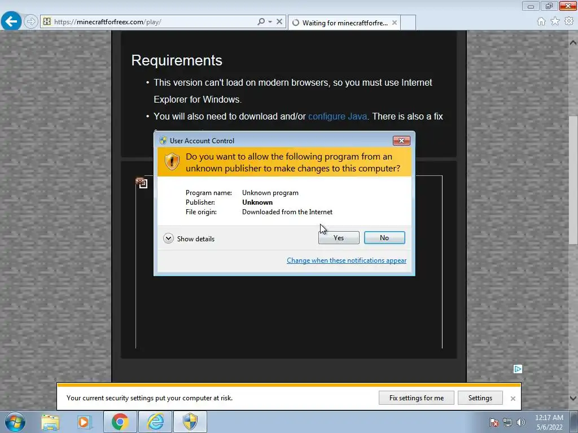Dismiss the security settings notification bar

click(x=513, y=399)
